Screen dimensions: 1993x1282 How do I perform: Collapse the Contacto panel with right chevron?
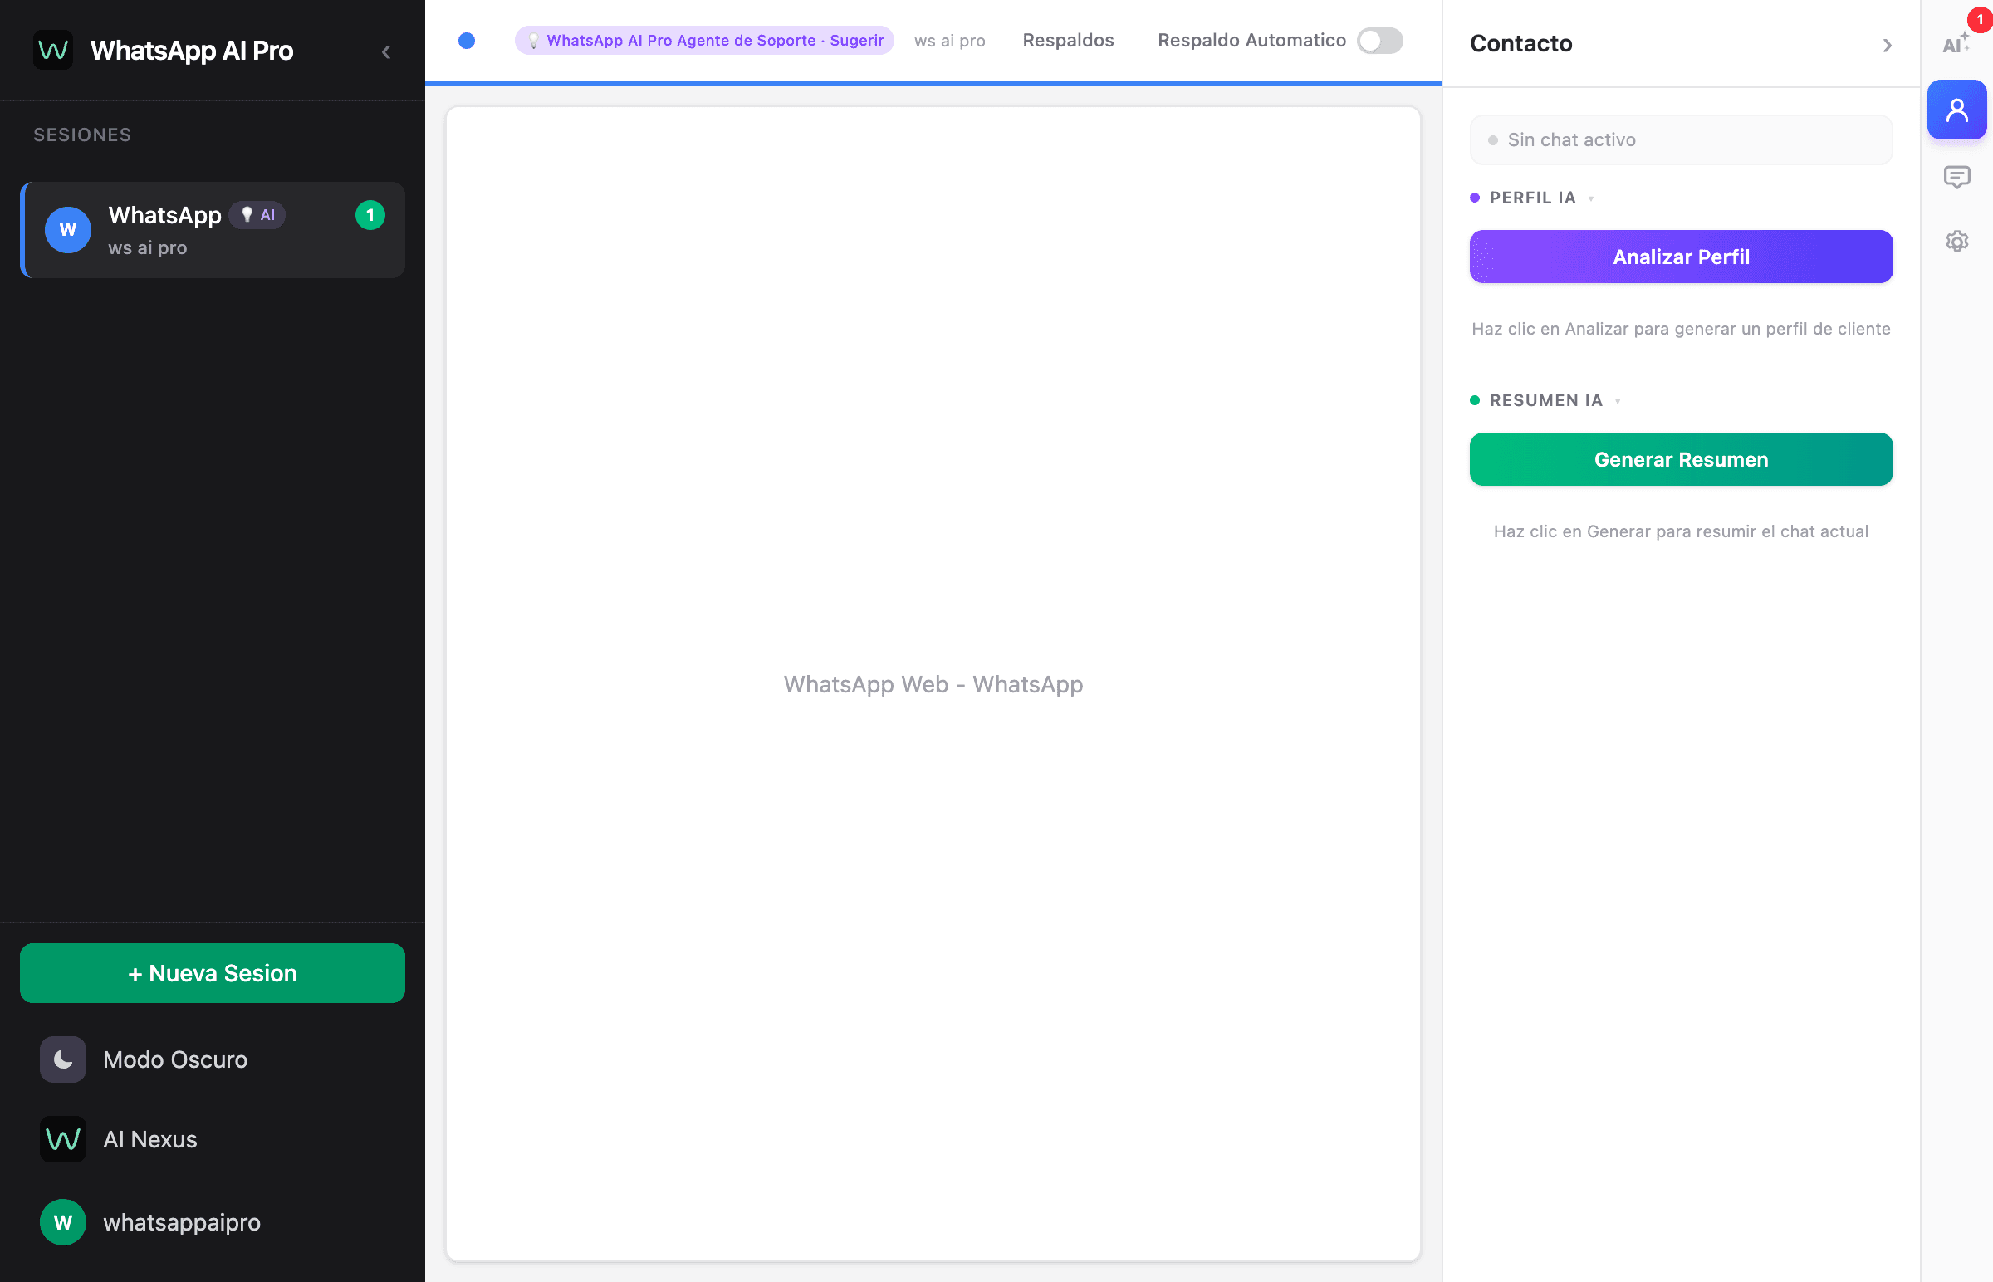pos(1887,45)
